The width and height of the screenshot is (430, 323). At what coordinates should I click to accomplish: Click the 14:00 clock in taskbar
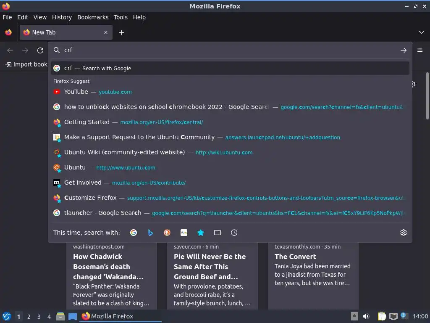pos(420,316)
